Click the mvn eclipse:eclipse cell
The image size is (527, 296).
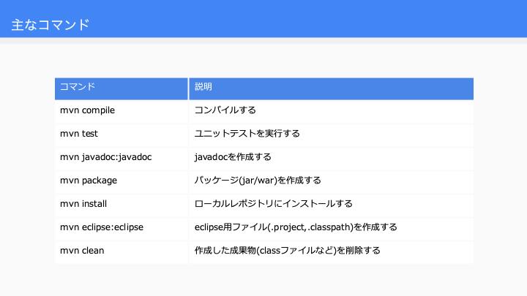click(x=122, y=229)
